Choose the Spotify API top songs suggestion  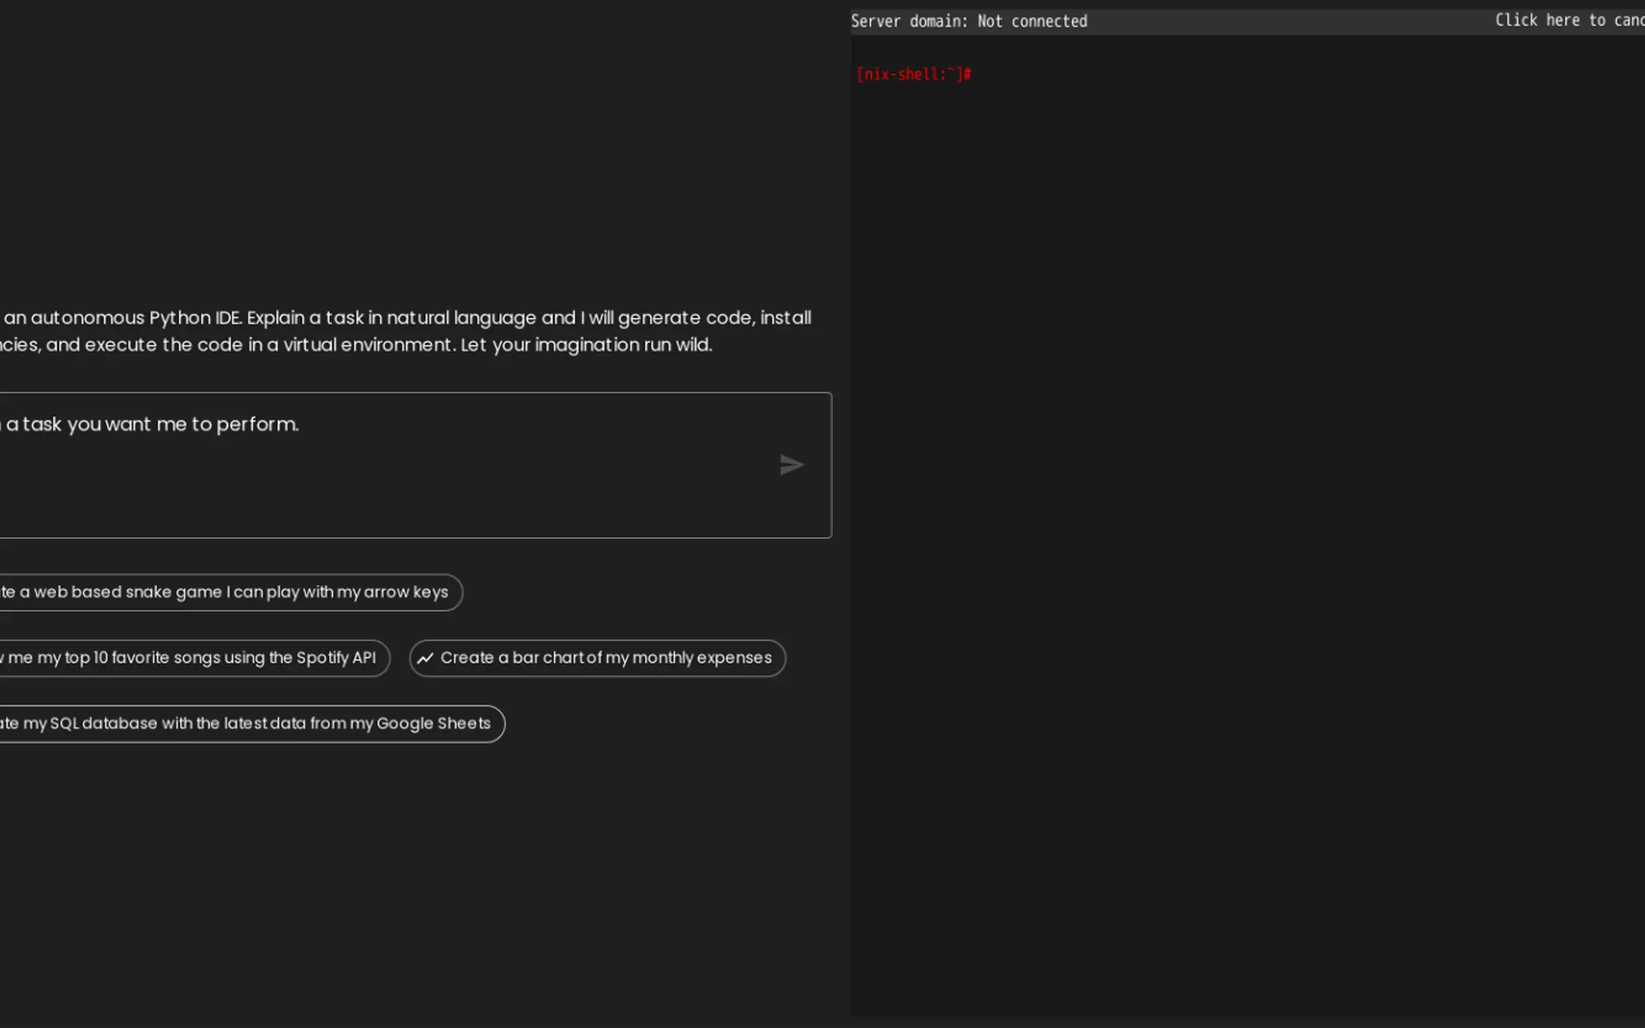190,658
